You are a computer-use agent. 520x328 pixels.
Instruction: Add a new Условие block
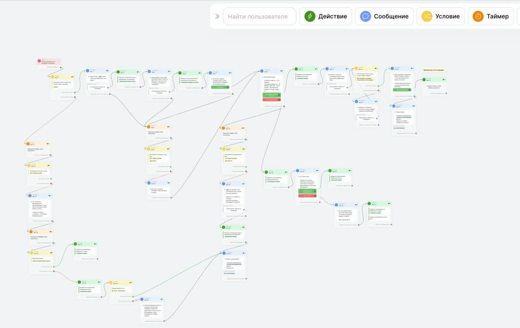click(x=441, y=16)
